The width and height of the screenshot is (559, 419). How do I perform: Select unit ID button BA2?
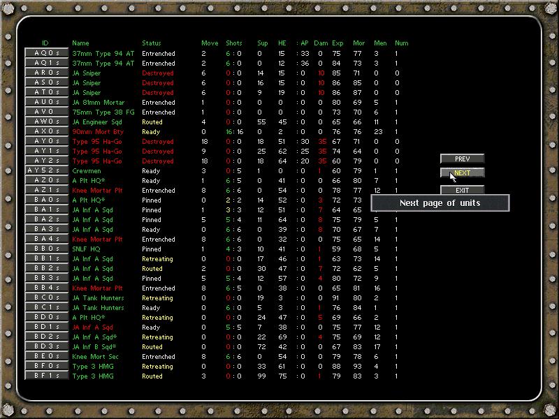click(47, 219)
